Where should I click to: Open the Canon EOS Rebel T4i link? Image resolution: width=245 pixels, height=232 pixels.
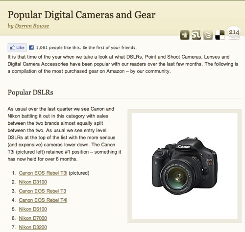tap(43, 200)
